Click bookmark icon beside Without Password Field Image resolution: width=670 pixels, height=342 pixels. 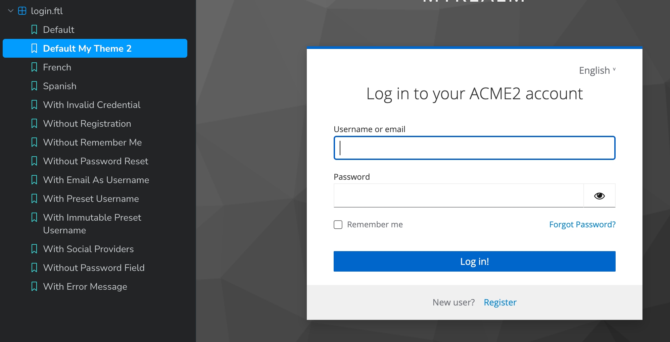34,268
